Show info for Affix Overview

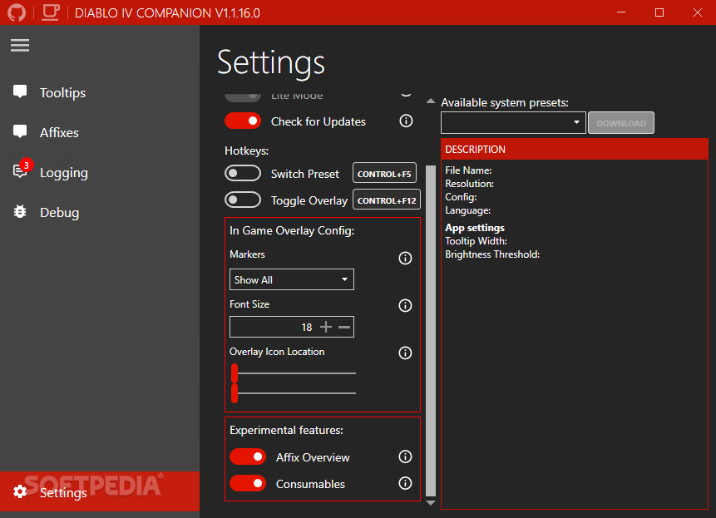pyautogui.click(x=405, y=456)
